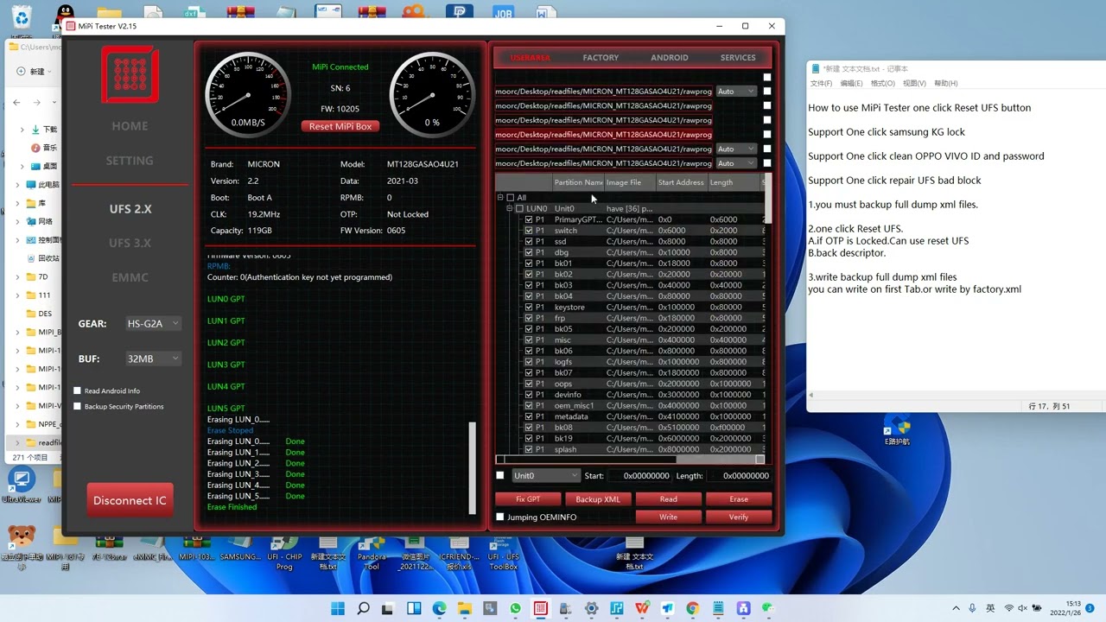The width and height of the screenshot is (1106, 622).
Task: Click the Verify button
Action: tap(739, 517)
